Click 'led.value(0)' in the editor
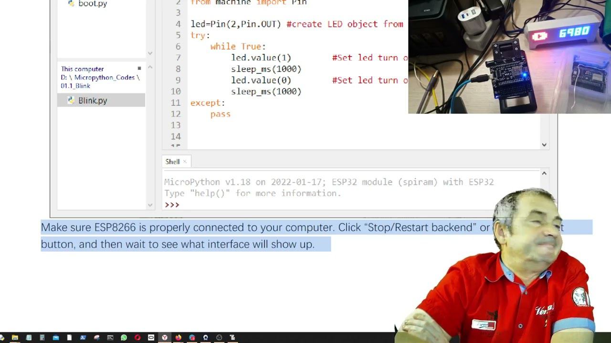 point(261,80)
